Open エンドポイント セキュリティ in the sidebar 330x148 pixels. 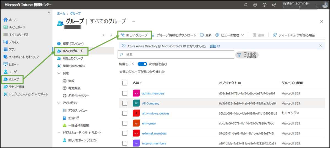[21, 57]
